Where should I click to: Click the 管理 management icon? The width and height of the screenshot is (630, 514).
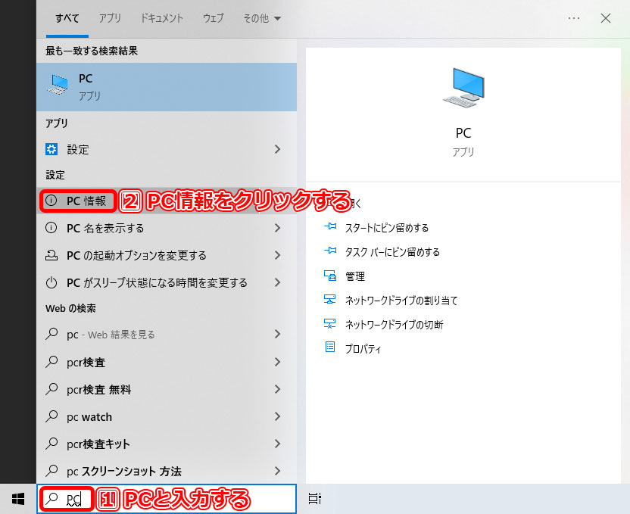(329, 276)
